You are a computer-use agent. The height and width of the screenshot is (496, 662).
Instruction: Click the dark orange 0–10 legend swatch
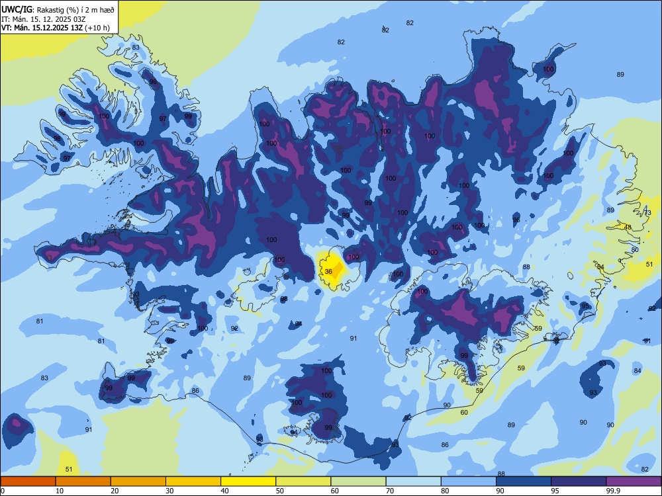pyautogui.click(x=28, y=481)
